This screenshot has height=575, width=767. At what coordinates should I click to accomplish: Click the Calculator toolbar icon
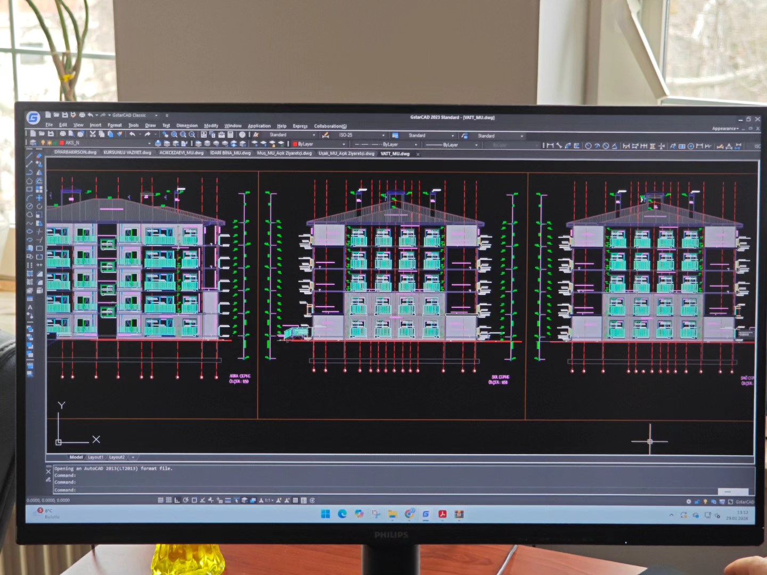230,135
